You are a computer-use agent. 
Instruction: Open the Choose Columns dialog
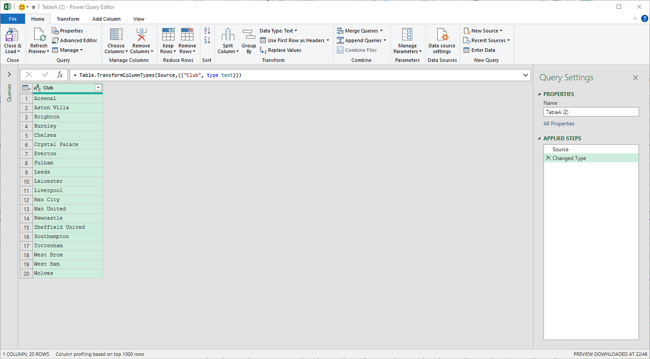(116, 41)
